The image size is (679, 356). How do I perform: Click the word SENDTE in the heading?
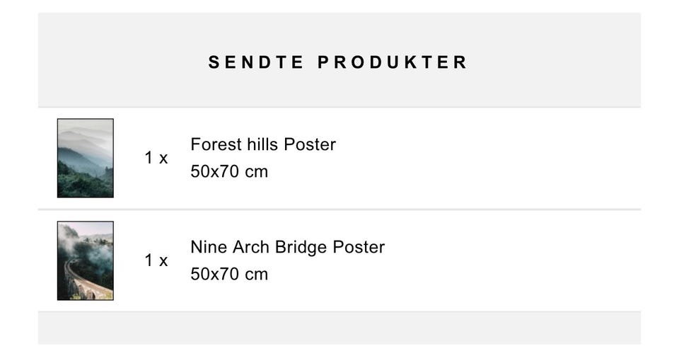click(x=256, y=62)
